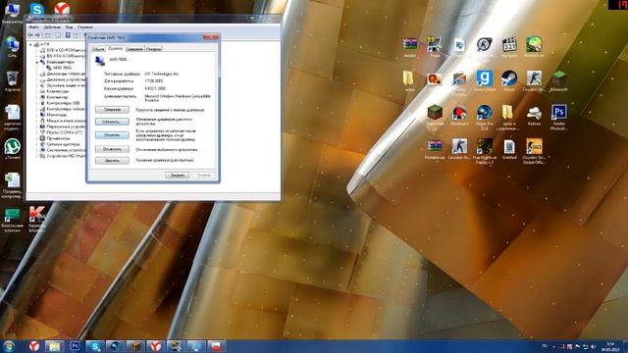628x353 pixels.
Task: Click the Откатить roll back button
Action: 112,135
